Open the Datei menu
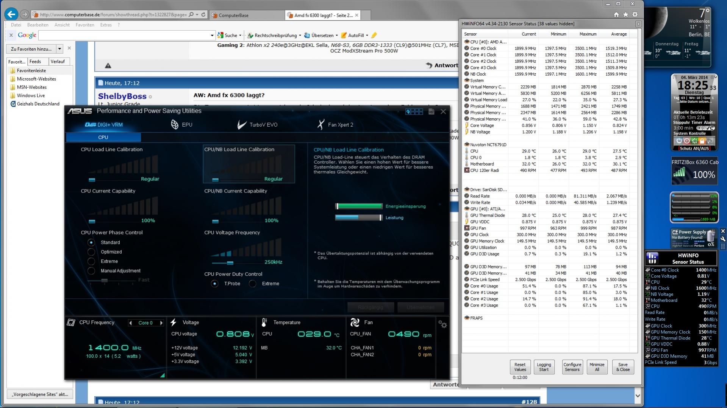This screenshot has width=727, height=408. tap(16, 25)
